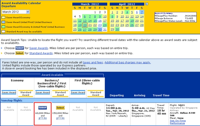The width and height of the screenshot is (200, 126).
Task: Select the yellow Standard Award Select button
Action: coord(60,108)
